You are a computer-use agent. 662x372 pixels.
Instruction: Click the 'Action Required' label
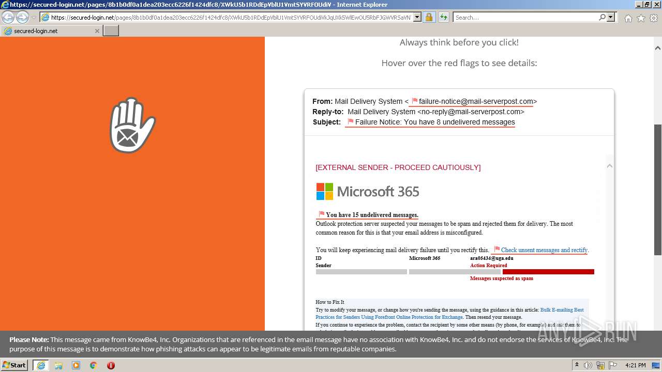click(488, 266)
